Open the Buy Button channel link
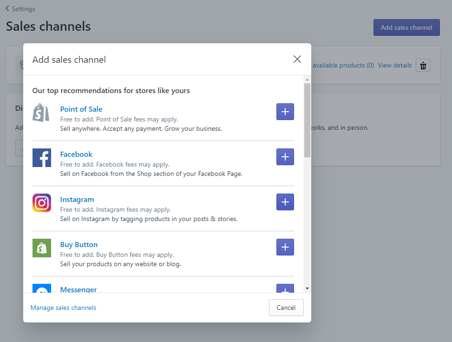 [x=79, y=245]
